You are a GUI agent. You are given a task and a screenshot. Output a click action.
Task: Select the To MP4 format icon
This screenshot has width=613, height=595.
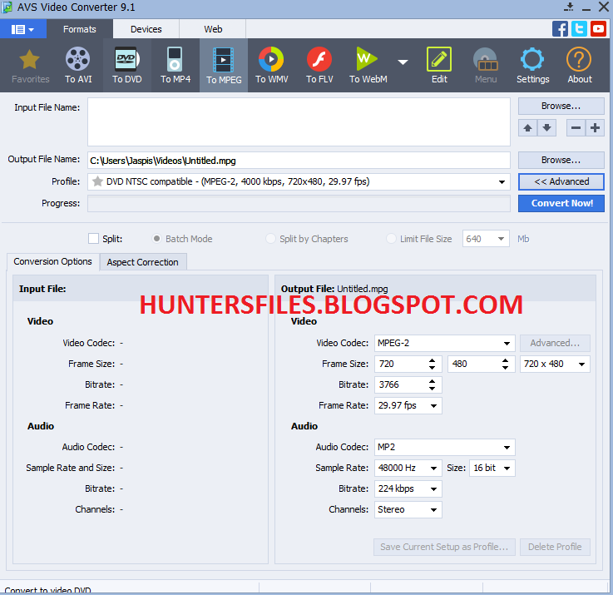tap(175, 66)
